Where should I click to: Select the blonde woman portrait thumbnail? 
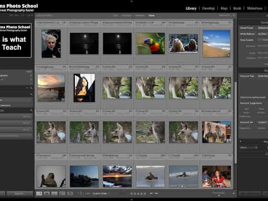pyautogui.click(x=51, y=43)
